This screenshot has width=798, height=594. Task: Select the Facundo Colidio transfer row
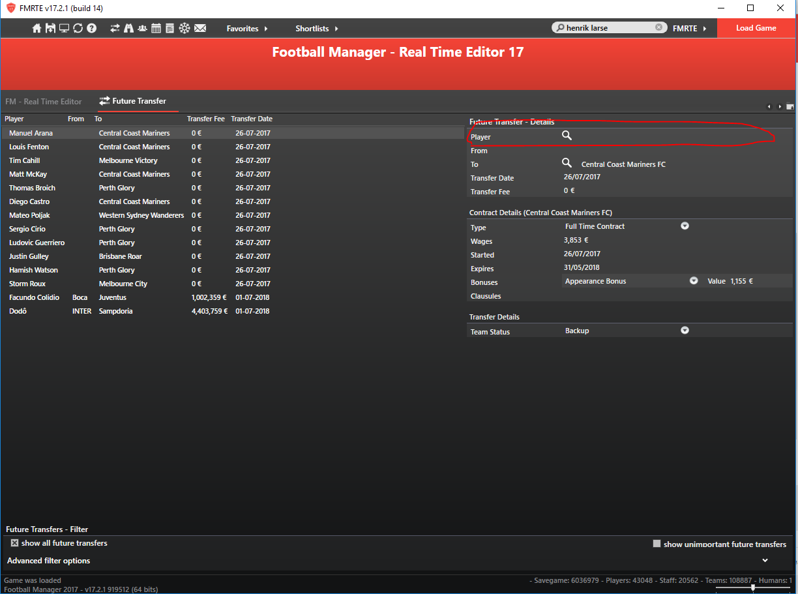[232, 297]
